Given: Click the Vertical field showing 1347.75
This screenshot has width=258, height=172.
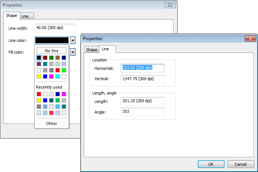Looking at the screenshot, I should click(x=142, y=79).
